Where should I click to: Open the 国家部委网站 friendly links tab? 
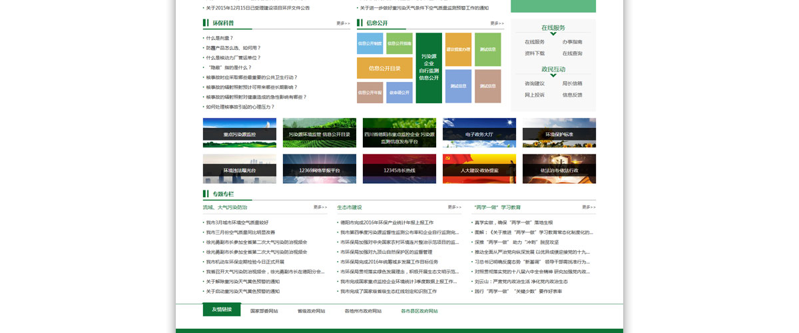tap(264, 311)
